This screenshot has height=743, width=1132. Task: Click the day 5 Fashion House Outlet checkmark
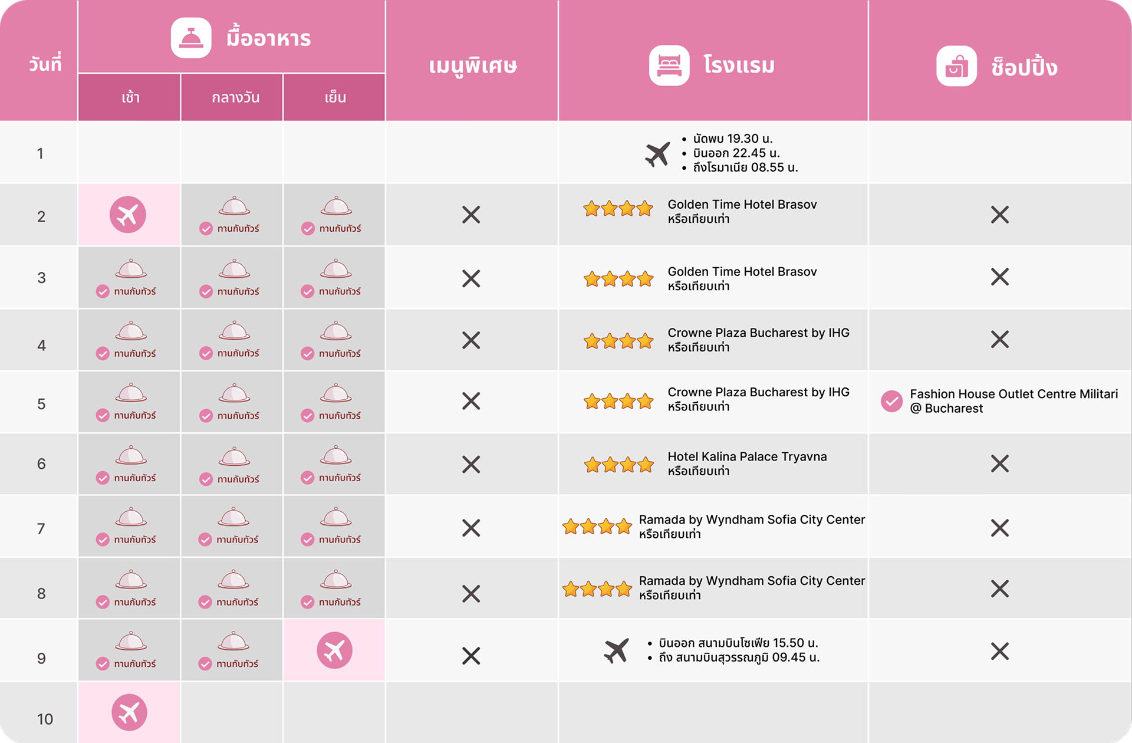tap(891, 401)
